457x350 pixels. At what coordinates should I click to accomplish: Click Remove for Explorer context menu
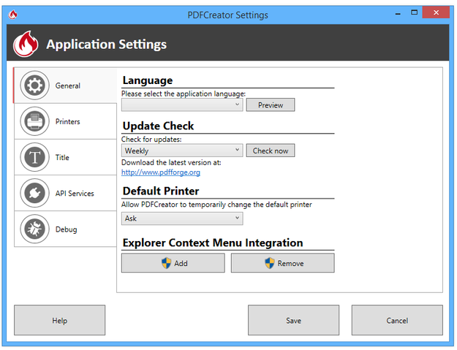(x=283, y=263)
